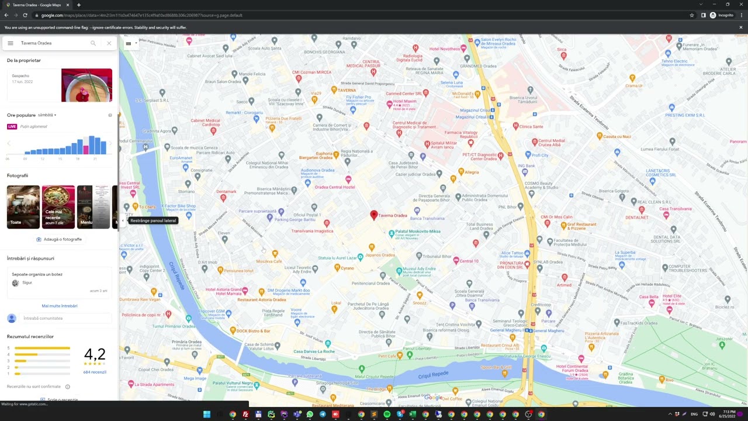This screenshot has width=748, height=421.
Task: Open the Gaspacho owner post photo
Action: 86,85
